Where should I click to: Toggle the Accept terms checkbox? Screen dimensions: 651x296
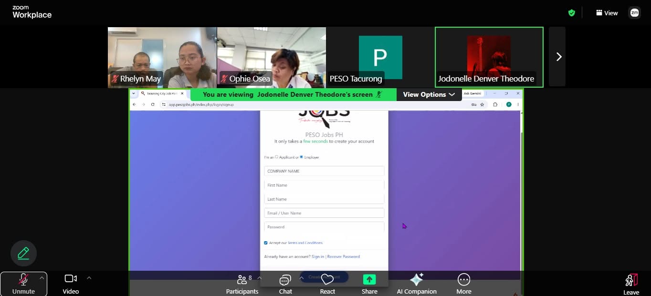point(266,243)
